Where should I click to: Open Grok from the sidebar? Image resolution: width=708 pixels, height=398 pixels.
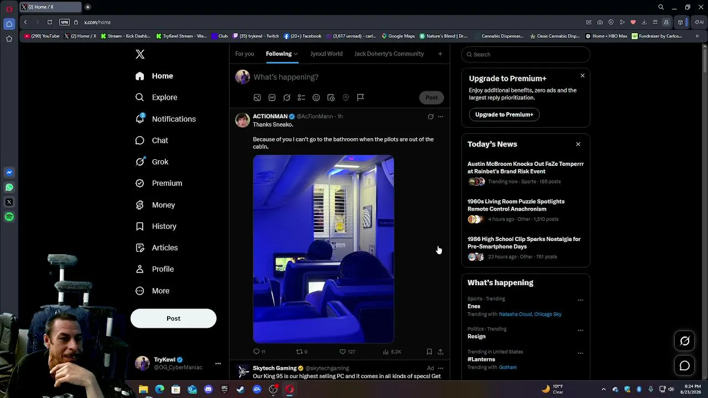tap(152, 162)
